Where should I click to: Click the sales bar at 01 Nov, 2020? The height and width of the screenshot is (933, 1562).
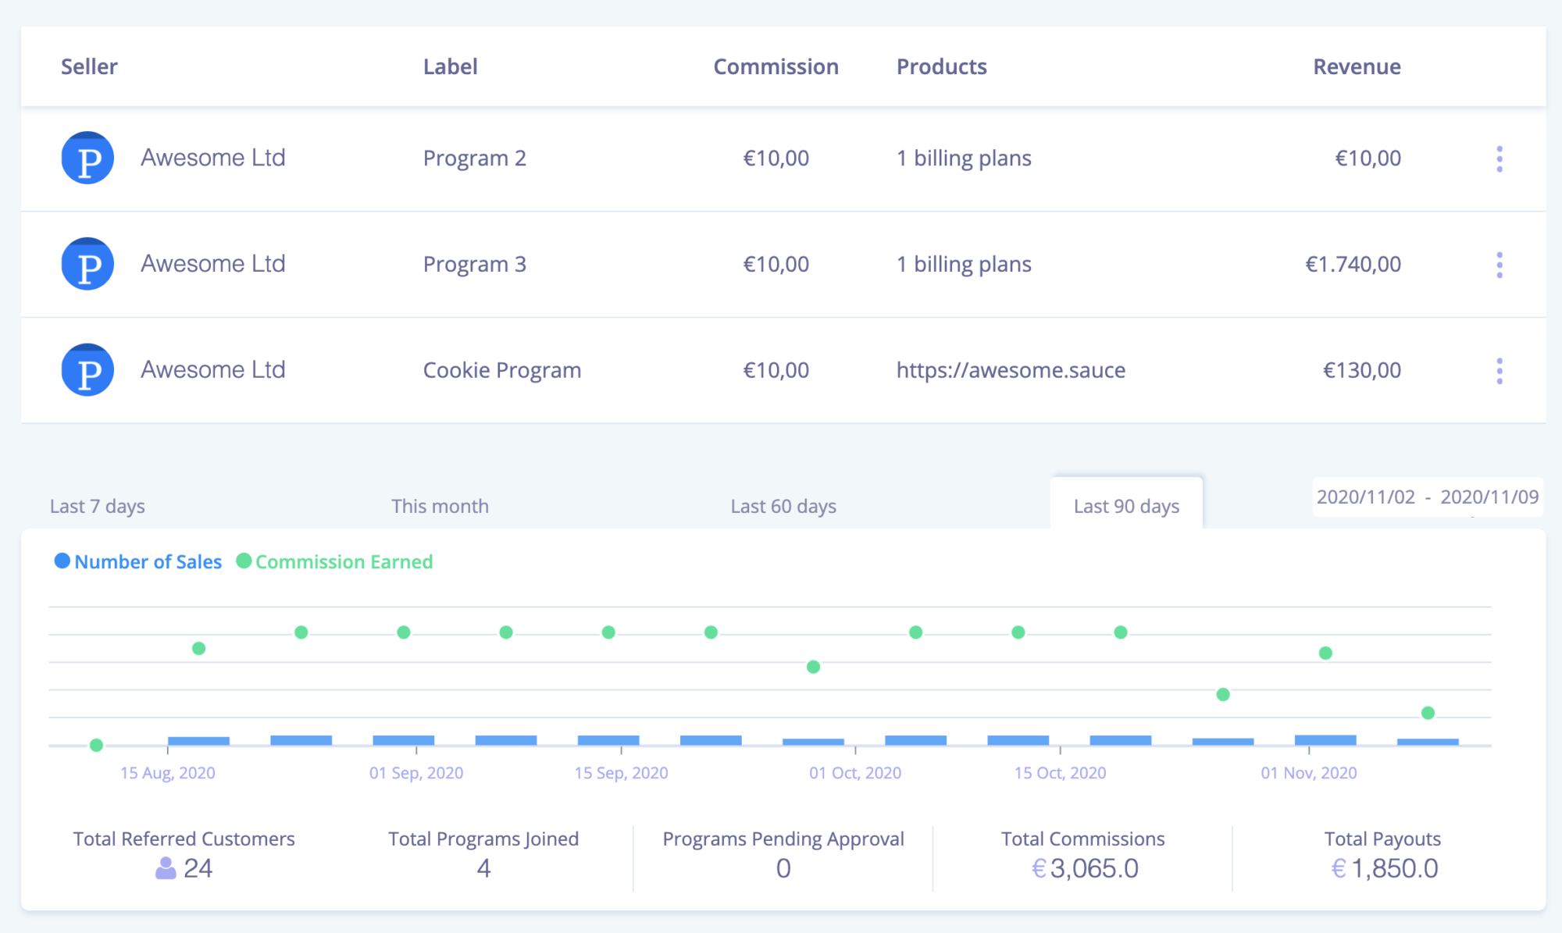pos(1325,739)
